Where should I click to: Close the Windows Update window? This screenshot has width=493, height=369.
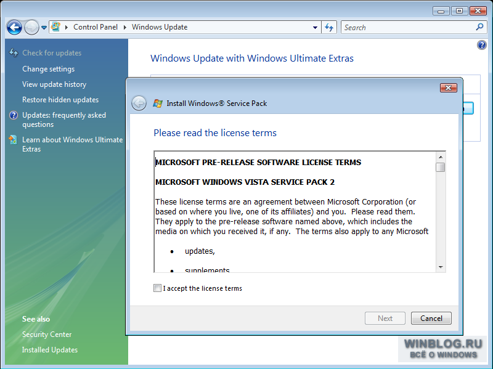coord(478,11)
